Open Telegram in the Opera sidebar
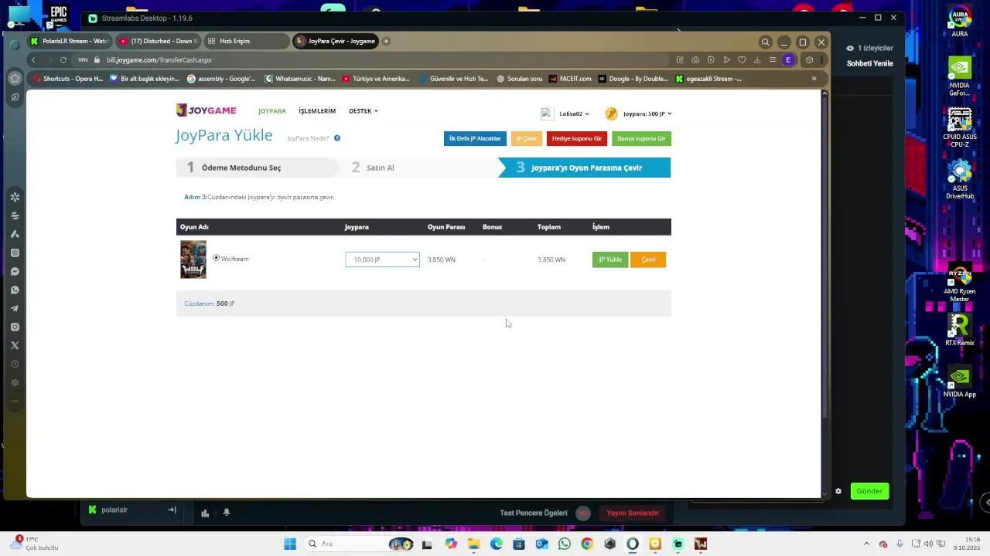 tap(15, 309)
